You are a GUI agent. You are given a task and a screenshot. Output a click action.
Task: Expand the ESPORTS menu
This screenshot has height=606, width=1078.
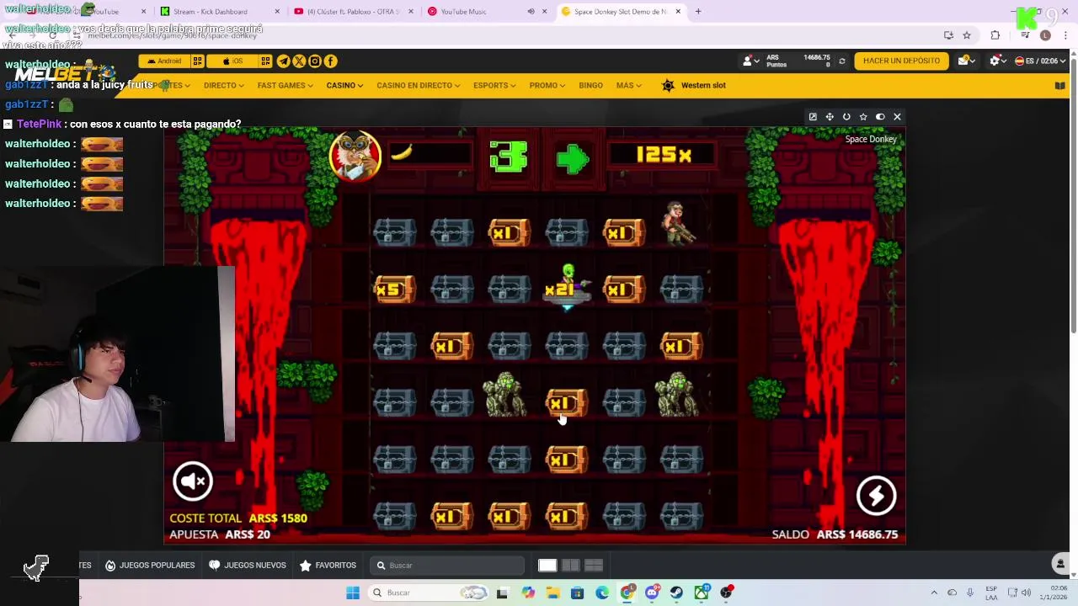point(494,85)
